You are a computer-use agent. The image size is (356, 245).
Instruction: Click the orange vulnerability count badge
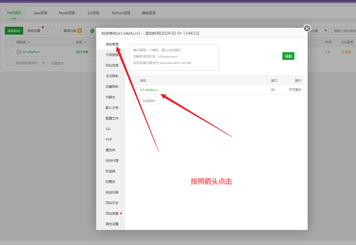pyautogui.click(x=79, y=31)
